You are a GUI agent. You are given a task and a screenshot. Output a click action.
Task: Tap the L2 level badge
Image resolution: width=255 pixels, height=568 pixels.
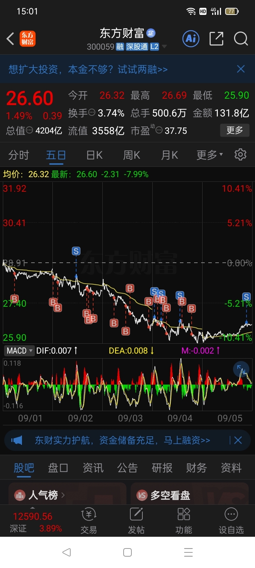click(x=154, y=47)
